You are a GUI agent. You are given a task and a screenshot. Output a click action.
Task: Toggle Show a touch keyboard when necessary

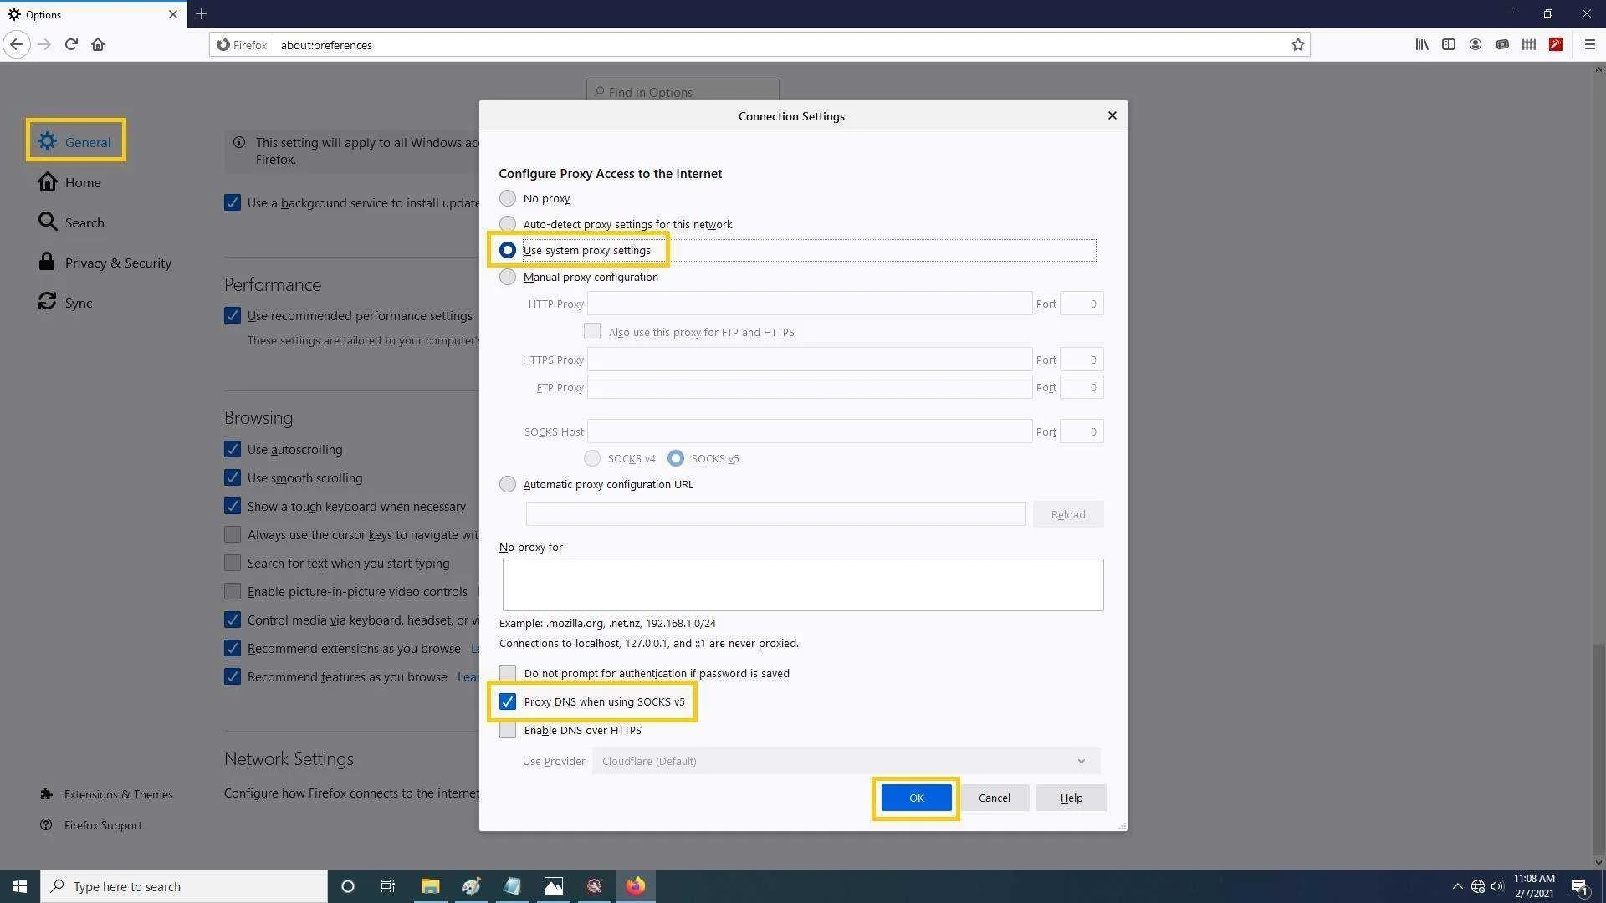[x=232, y=506]
